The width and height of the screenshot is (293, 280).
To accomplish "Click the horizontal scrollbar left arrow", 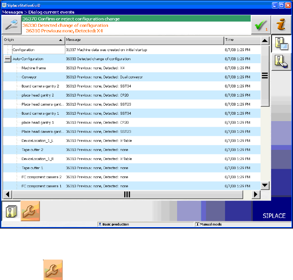I will [8, 194].
